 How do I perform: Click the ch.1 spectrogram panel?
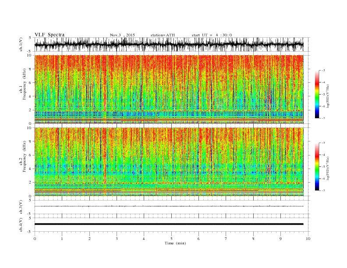(x=169, y=89)
